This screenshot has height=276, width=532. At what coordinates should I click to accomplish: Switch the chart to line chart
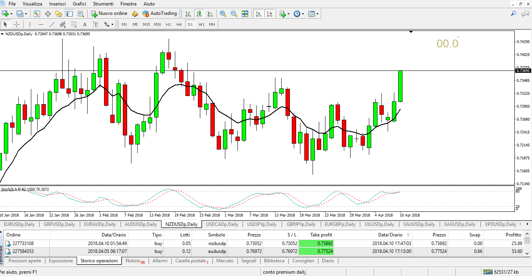[x=210, y=14]
